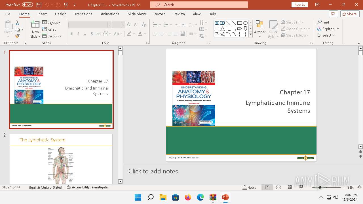This screenshot has height=204, width=363.
Task: Open the Select menu in Editing
Action: coord(326,35)
